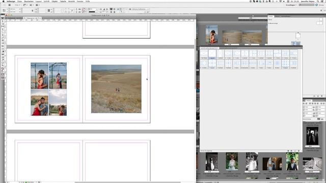Open the Fenster menu
The height and width of the screenshot is (183, 326).
80,1
